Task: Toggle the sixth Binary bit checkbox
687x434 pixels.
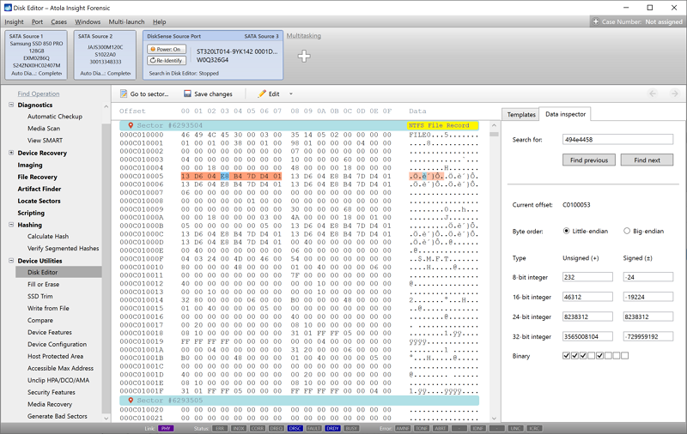Action: (608, 356)
